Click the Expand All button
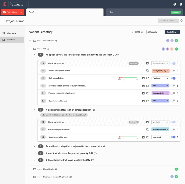 137,32
